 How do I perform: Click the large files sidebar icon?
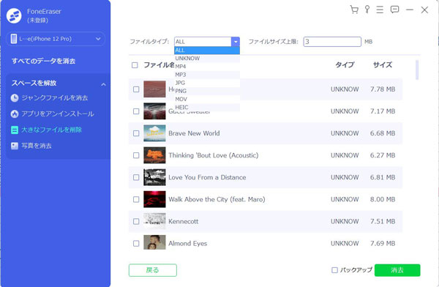click(x=15, y=130)
